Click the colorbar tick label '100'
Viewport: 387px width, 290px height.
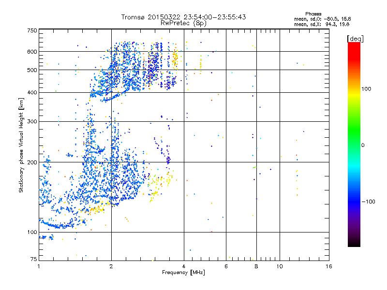[366, 89]
